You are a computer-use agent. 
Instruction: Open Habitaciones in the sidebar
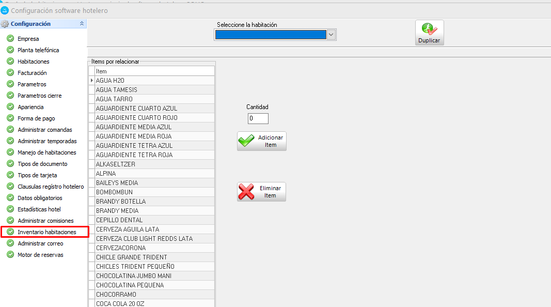[x=33, y=62]
